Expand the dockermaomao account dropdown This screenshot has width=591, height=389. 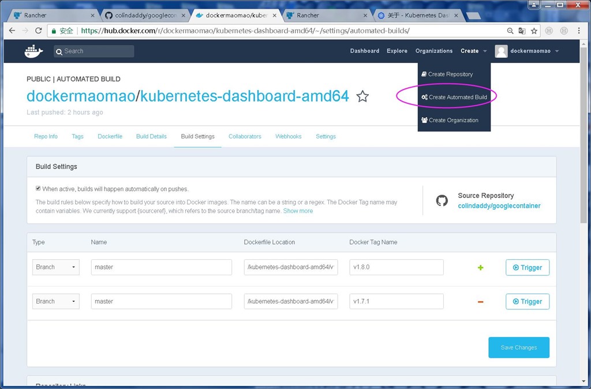pyautogui.click(x=557, y=51)
